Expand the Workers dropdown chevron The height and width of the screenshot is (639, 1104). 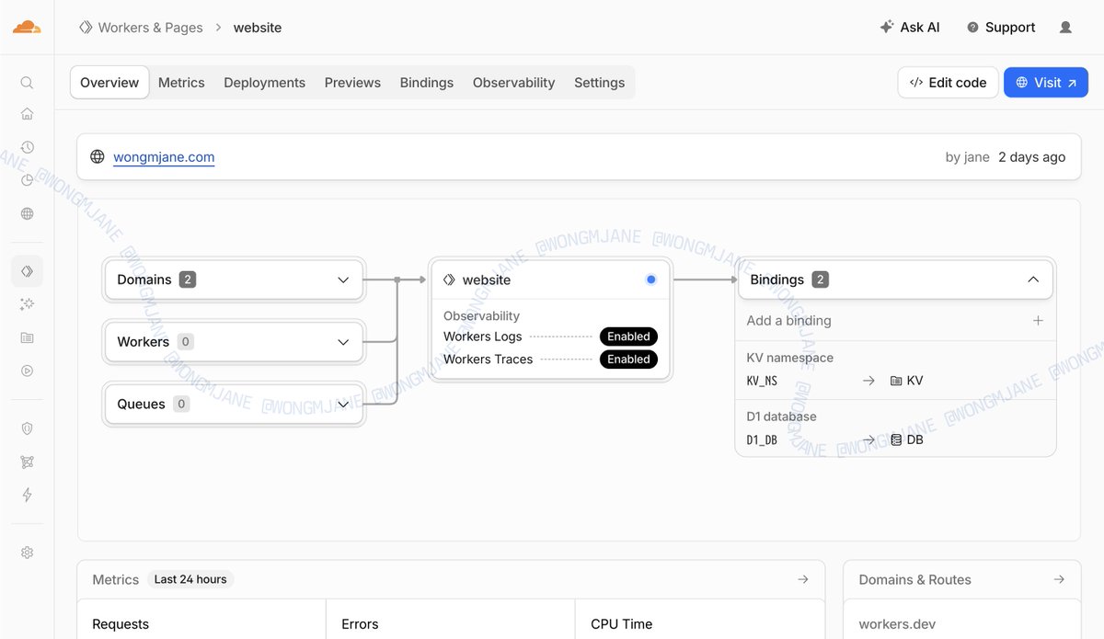point(343,342)
